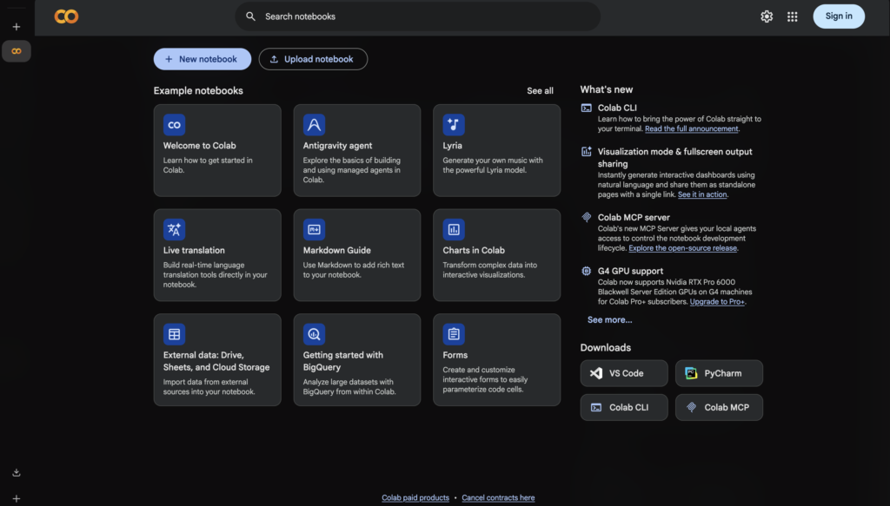The image size is (890, 506).
Task: Click the G4 GPU support chip icon
Action: (587, 271)
